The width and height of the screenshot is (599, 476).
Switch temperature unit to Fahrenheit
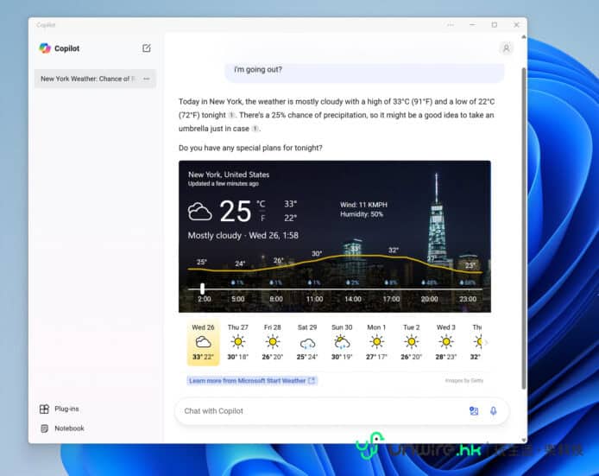click(x=262, y=218)
